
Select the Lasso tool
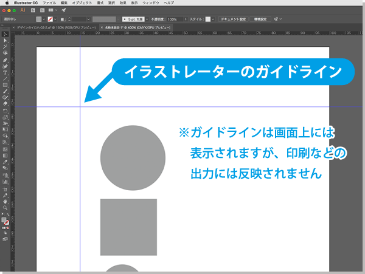pos(5,53)
